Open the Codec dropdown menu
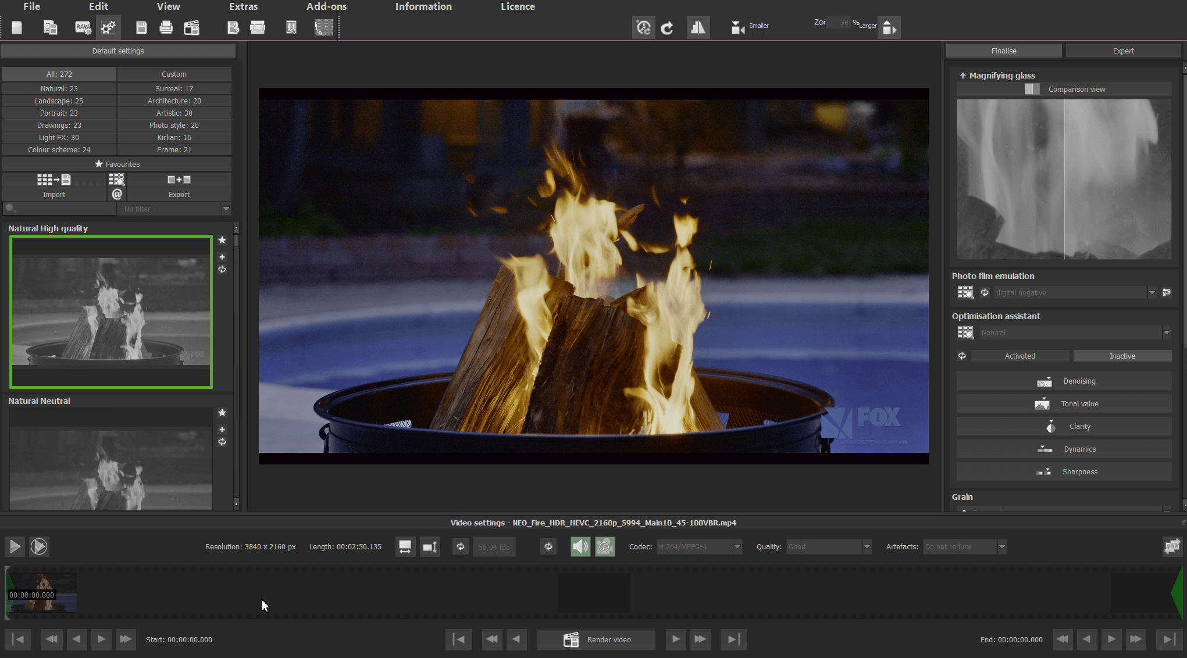The width and height of the screenshot is (1187, 658). [735, 546]
